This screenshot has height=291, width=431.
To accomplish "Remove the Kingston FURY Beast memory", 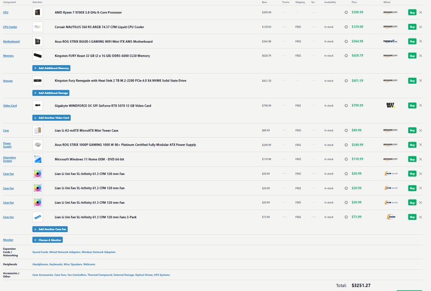I will (421, 56).
